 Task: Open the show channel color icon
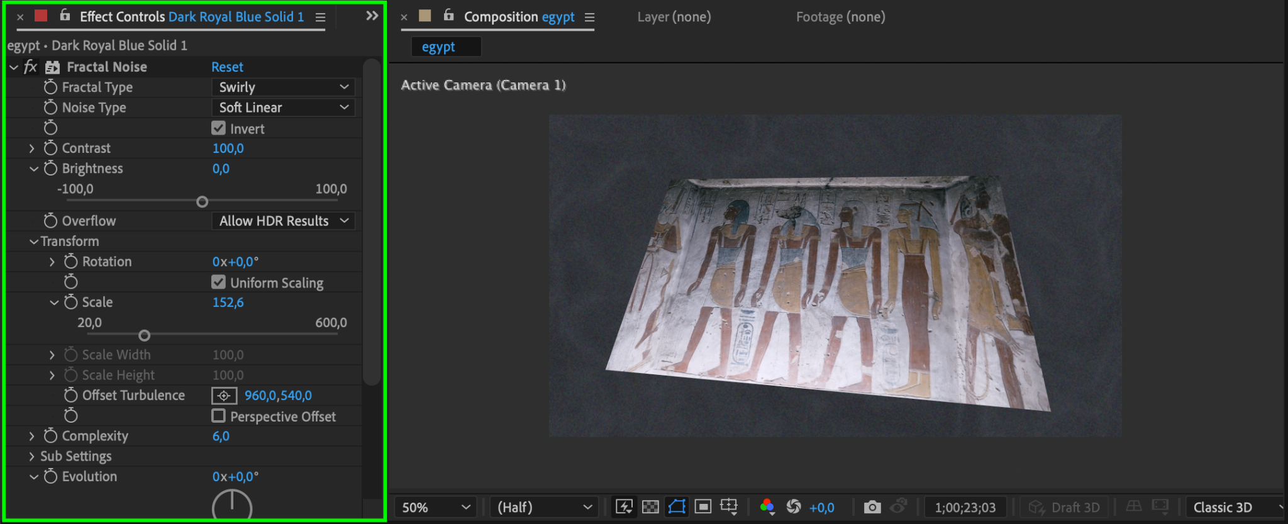pyautogui.click(x=767, y=507)
